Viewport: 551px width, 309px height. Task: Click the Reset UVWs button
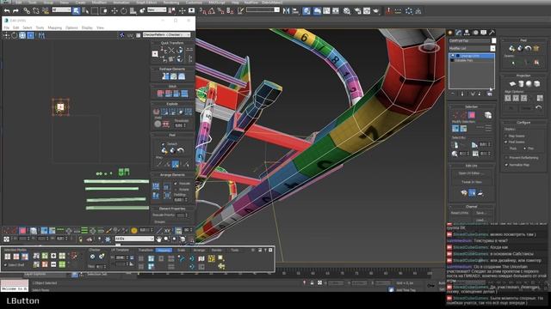pos(460,213)
